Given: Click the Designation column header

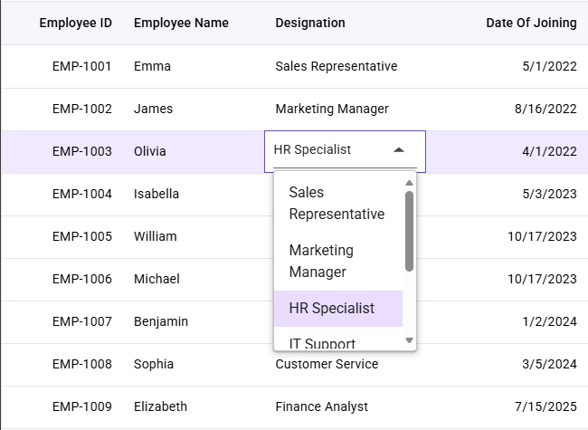Looking at the screenshot, I should [310, 23].
